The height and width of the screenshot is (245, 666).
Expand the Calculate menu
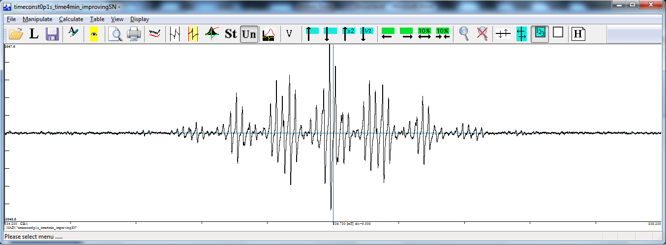click(71, 19)
